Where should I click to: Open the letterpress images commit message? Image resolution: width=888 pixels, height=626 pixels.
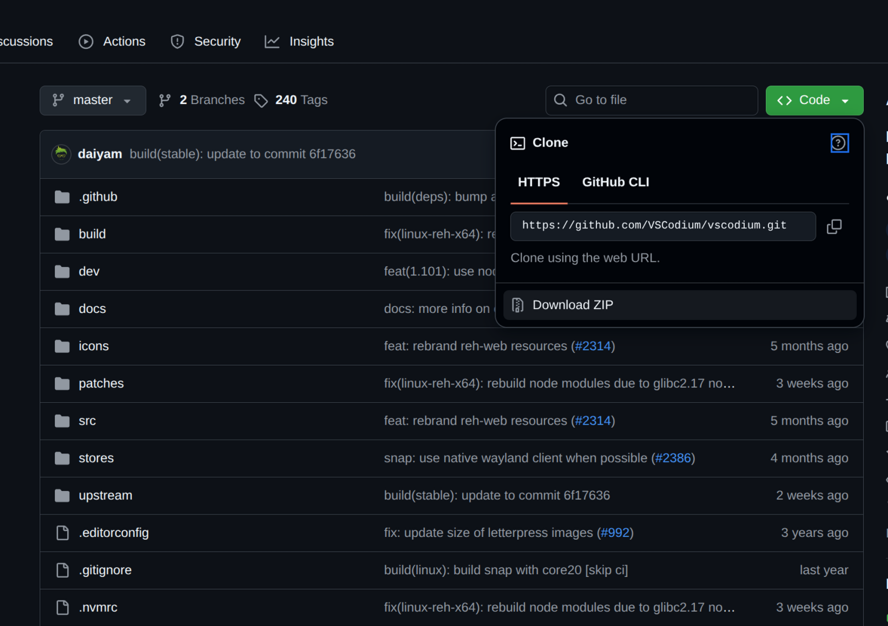488,533
